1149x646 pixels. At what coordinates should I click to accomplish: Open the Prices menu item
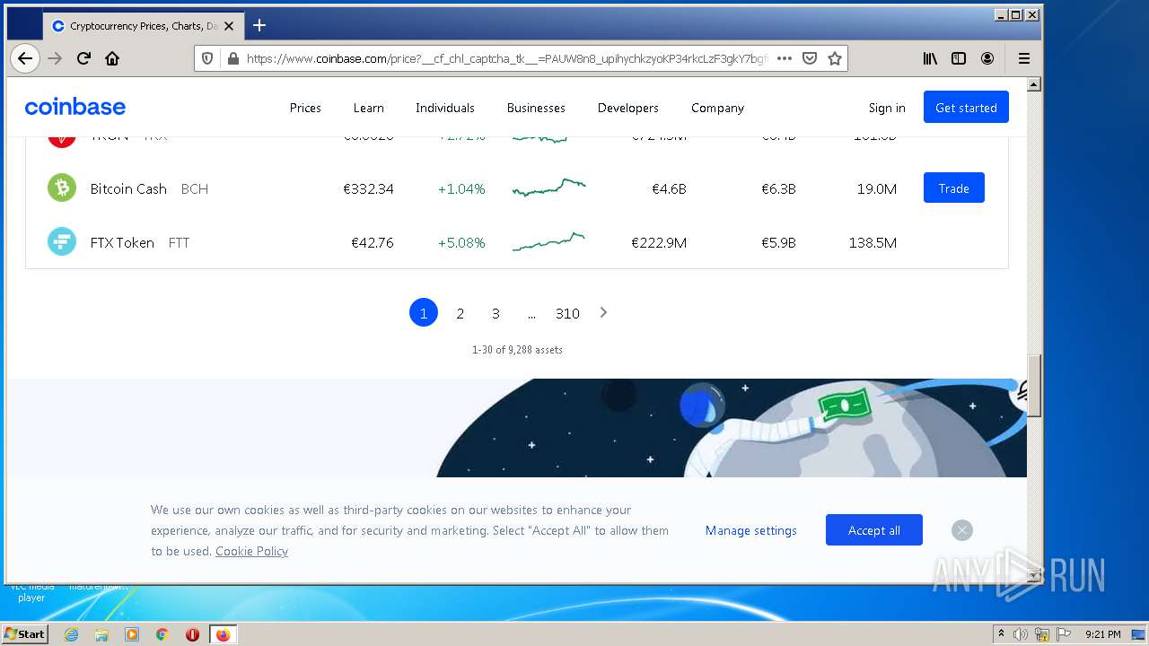[x=305, y=108]
